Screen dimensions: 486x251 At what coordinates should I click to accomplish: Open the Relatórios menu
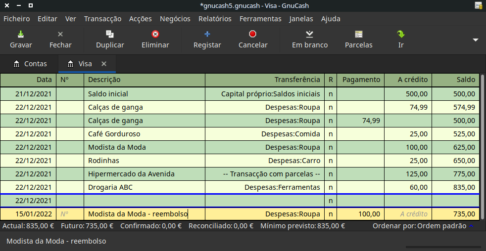pos(215,19)
